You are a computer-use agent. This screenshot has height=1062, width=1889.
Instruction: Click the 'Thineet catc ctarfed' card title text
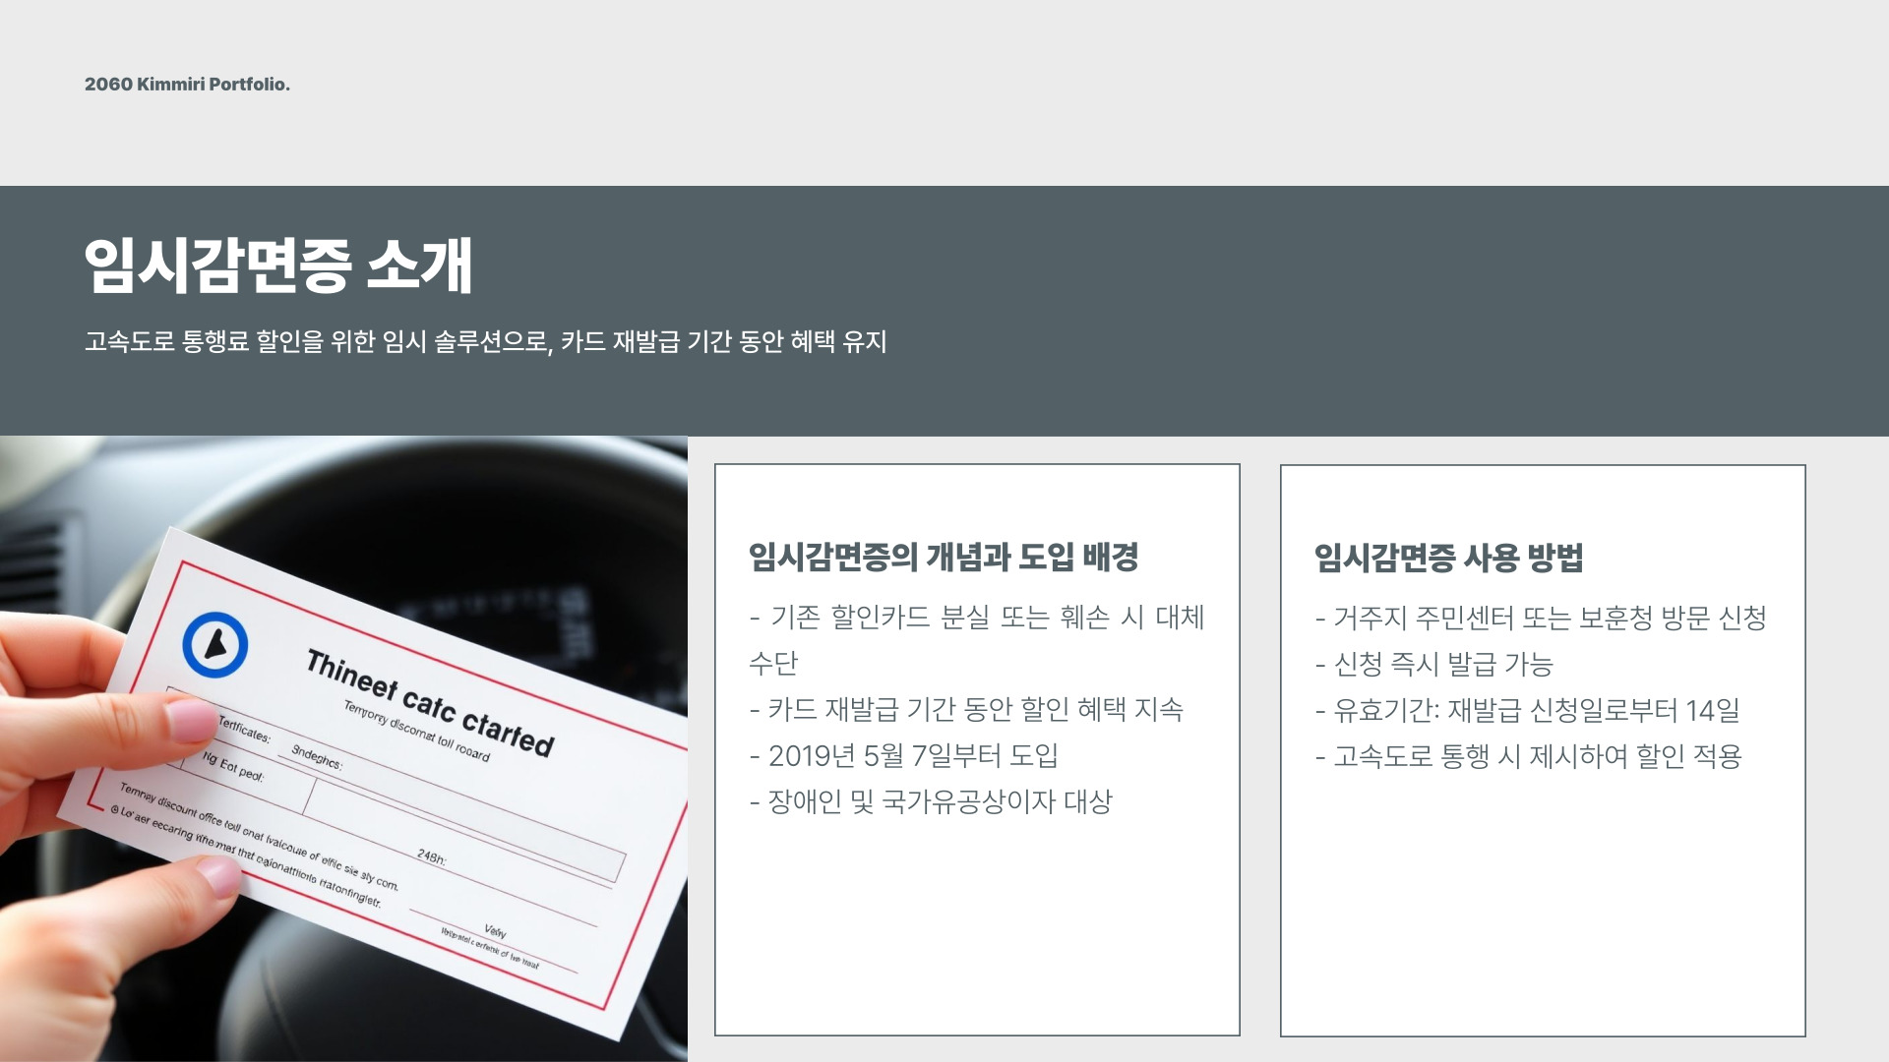430,704
